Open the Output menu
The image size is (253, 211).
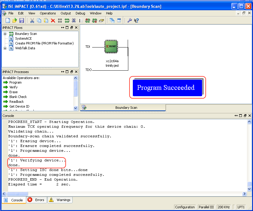pos(66,13)
